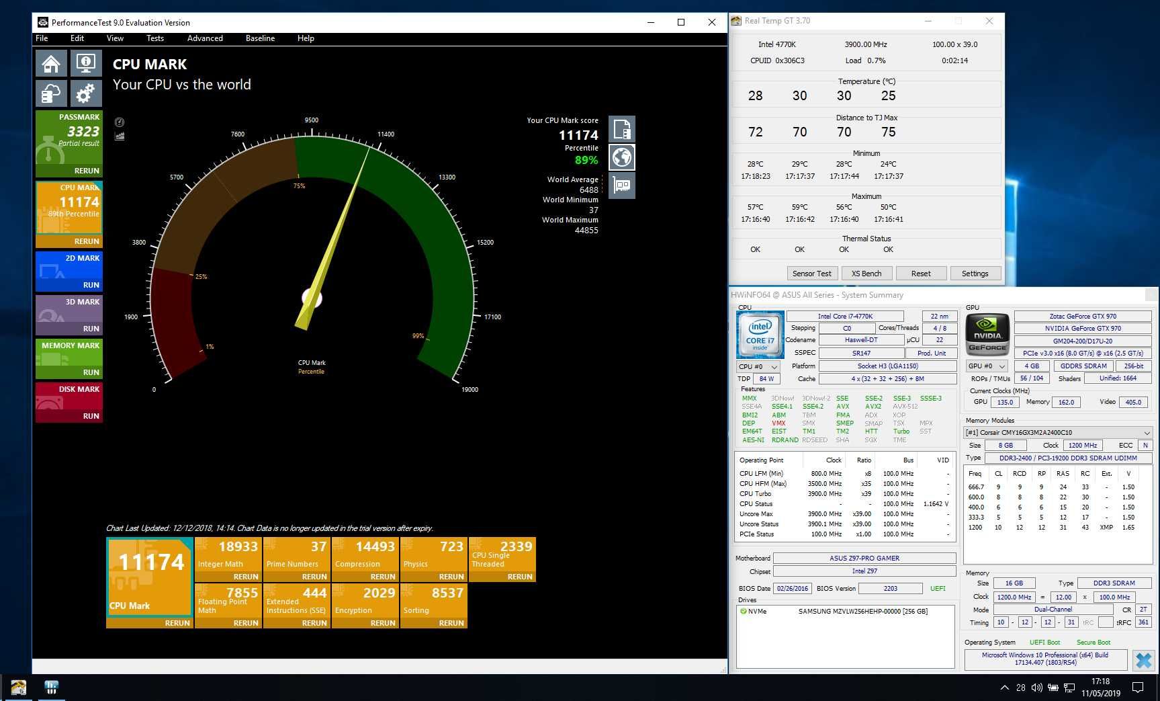
Task: Rerun the Sorting test
Action: [x=451, y=623]
